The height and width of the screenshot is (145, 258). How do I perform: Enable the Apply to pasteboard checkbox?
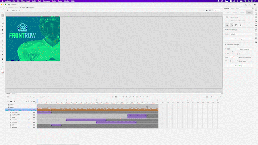237,58
